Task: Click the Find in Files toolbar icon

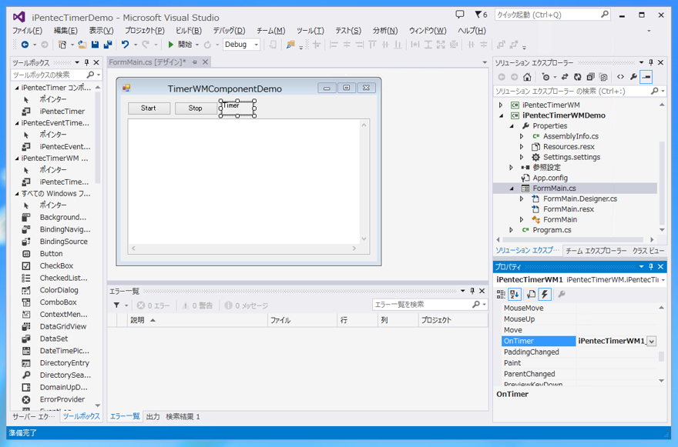Action: point(290,45)
